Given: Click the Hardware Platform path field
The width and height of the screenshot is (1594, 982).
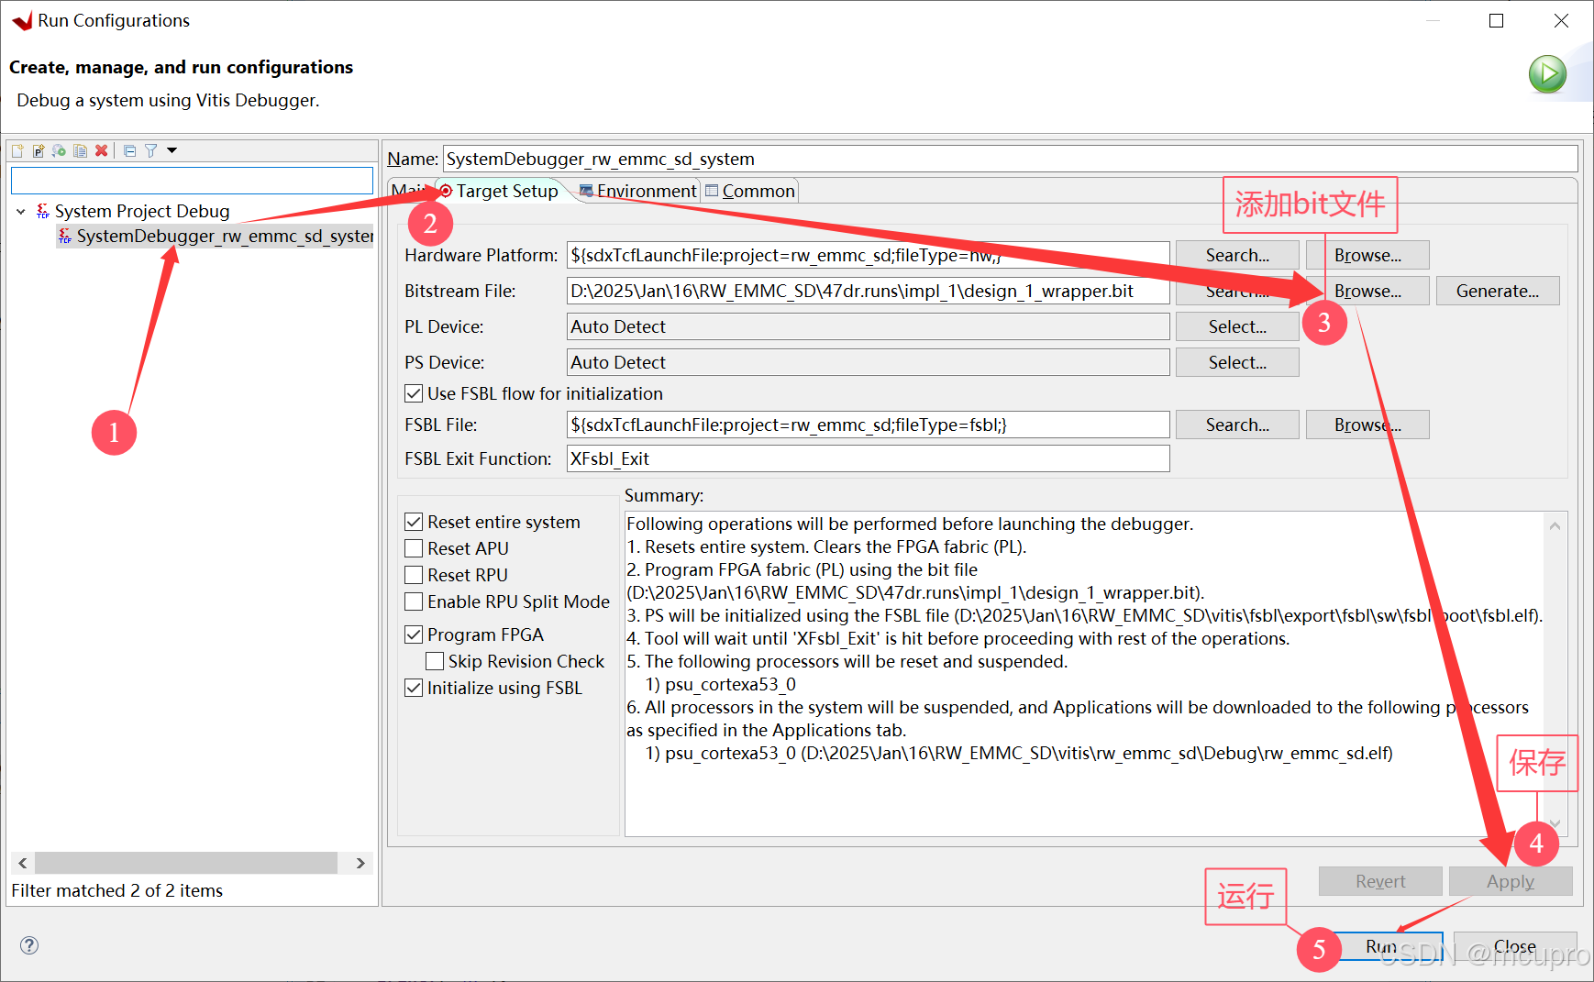Looking at the screenshot, I should click(869, 255).
